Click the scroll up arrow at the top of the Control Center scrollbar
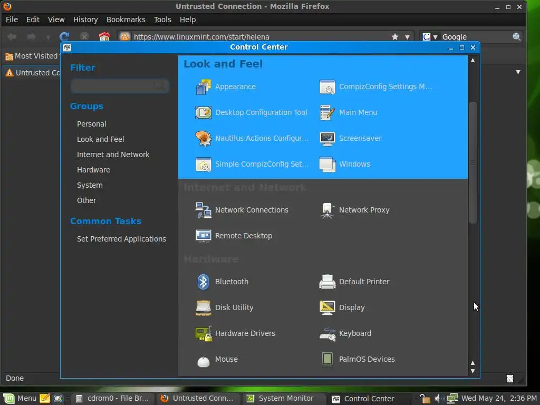 [x=473, y=60]
